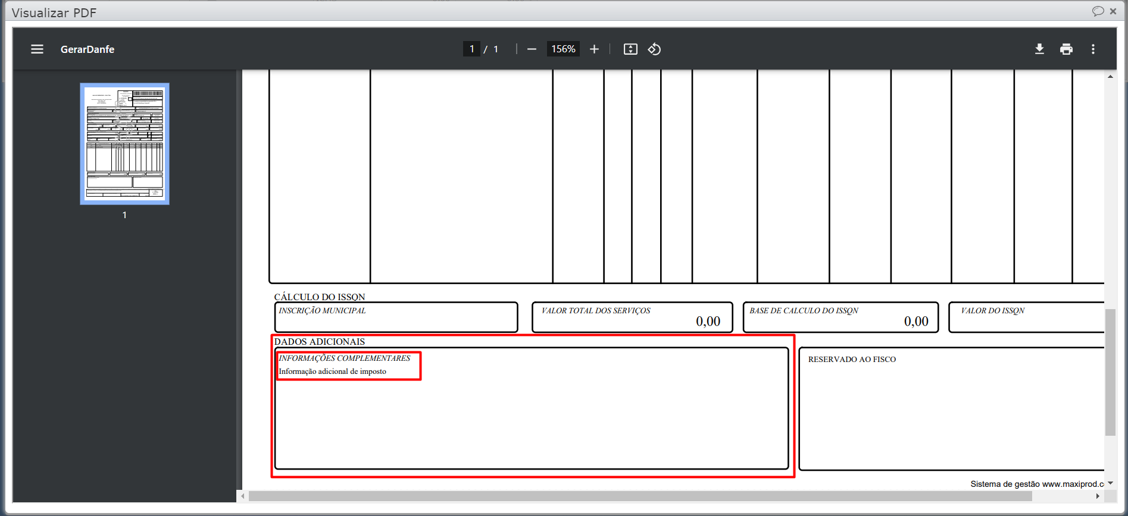Click 'VALOR TOTAL DOS SERVIÇOS' label
This screenshot has height=516, width=1128.
pyautogui.click(x=596, y=310)
